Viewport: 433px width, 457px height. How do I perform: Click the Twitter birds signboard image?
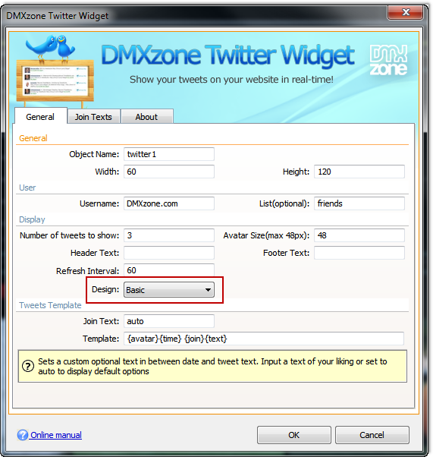coord(55,69)
